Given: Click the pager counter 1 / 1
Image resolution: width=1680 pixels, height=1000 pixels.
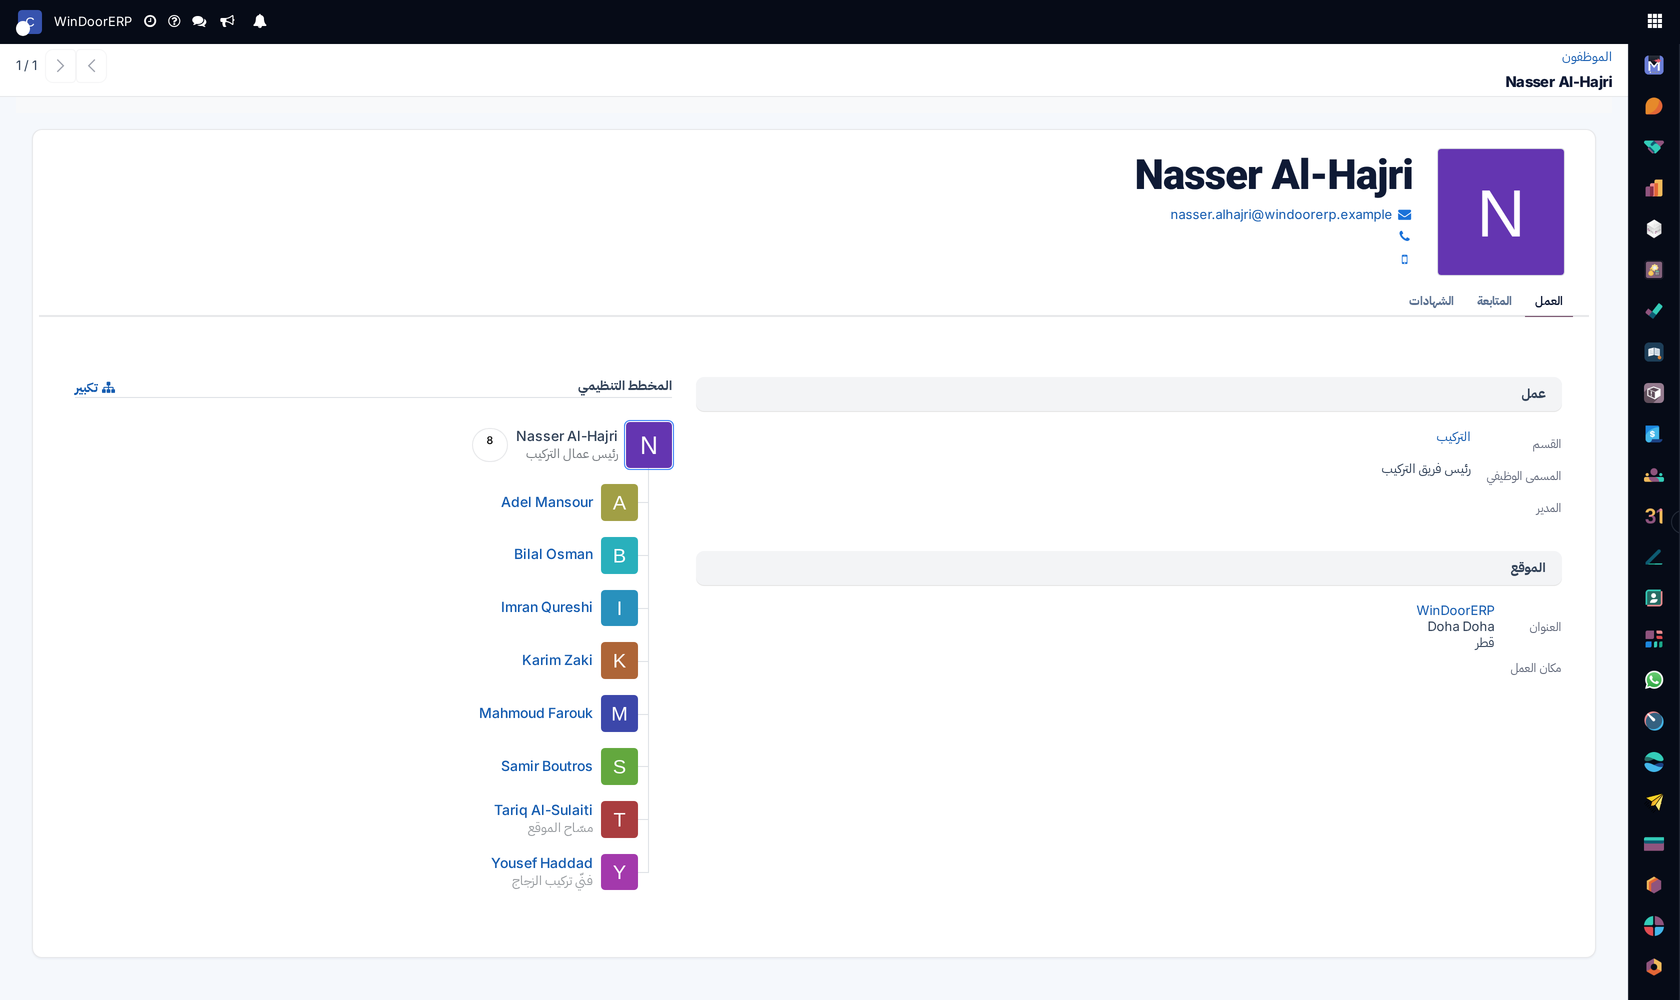Looking at the screenshot, I should click(27, 66).
